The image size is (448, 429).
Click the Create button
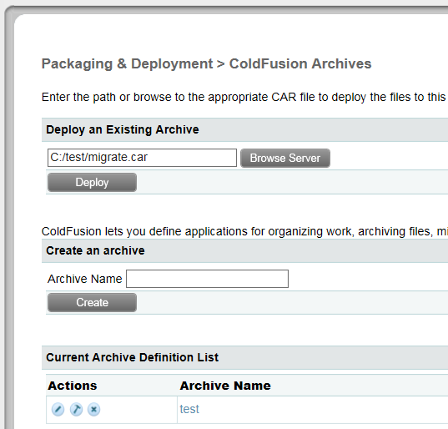coord(92,302)
